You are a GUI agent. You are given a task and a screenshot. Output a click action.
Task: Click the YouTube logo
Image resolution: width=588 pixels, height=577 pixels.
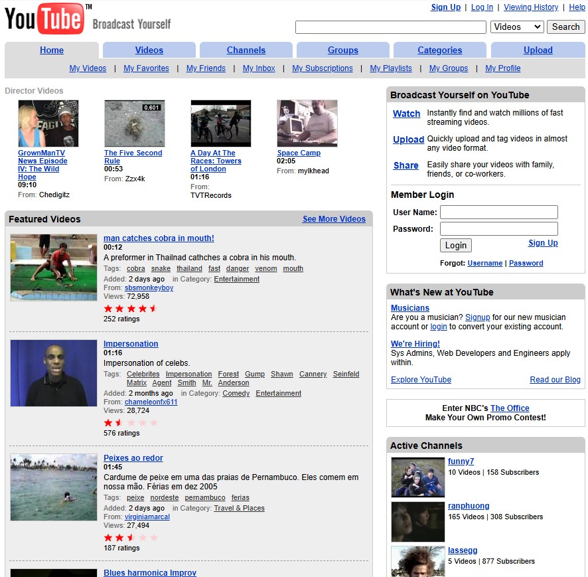(44, 19)
